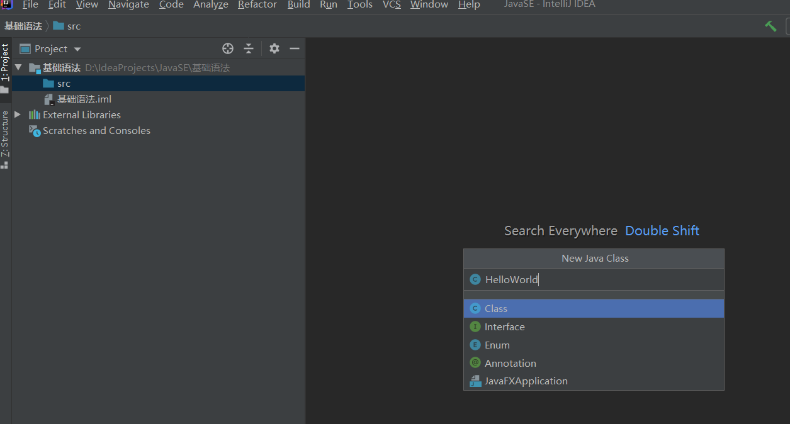Screen dimensions: 790x424
Task: Open the Navigate menu
Action: point(129,5)
